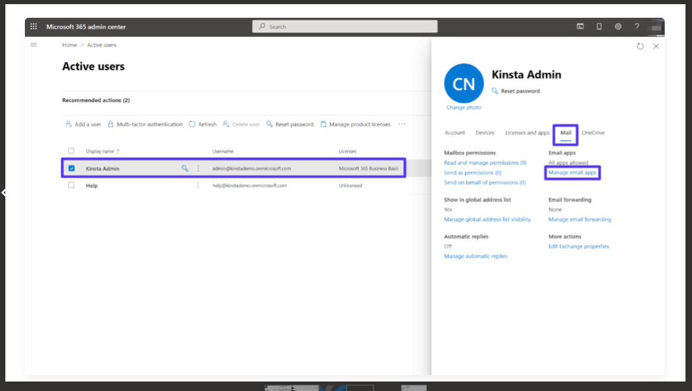Open more actions for Kinsta Admin row
692x391 pixels.
198,169
